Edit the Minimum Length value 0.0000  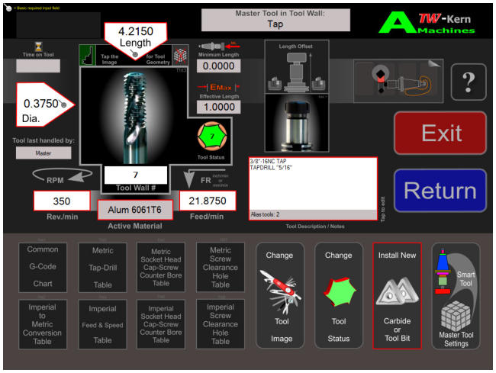click(x=218, y=66)
